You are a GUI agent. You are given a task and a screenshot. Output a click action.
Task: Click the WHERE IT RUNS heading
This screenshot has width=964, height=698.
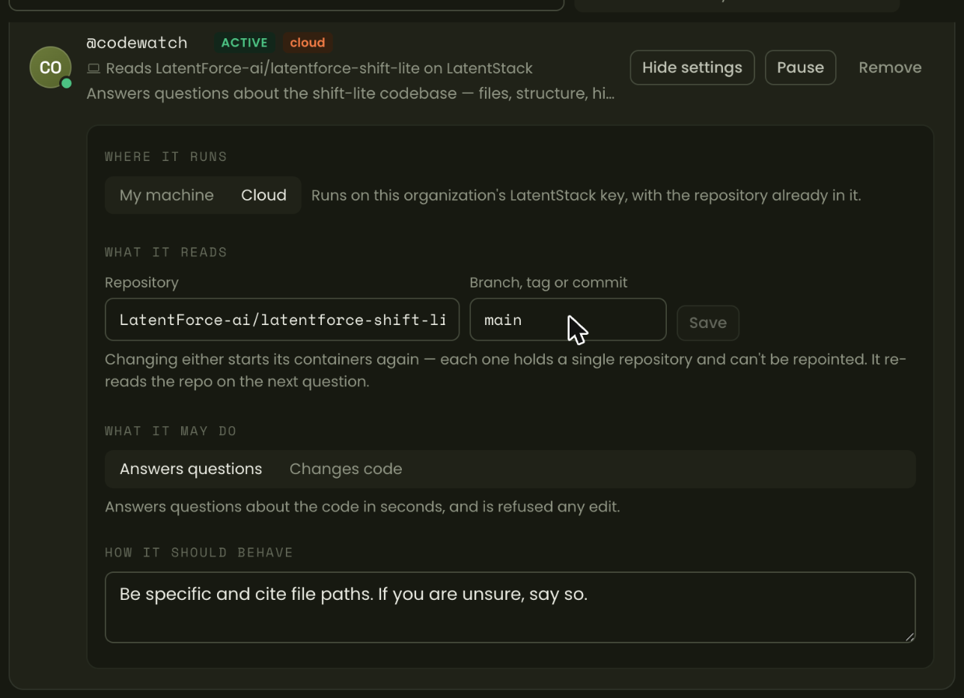(166, 157)
